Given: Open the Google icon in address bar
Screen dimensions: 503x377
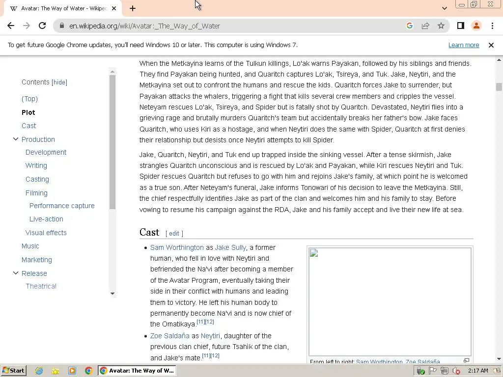Looking at the screenshot, I should (409, 26).
